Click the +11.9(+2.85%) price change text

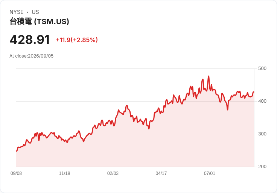77,40
